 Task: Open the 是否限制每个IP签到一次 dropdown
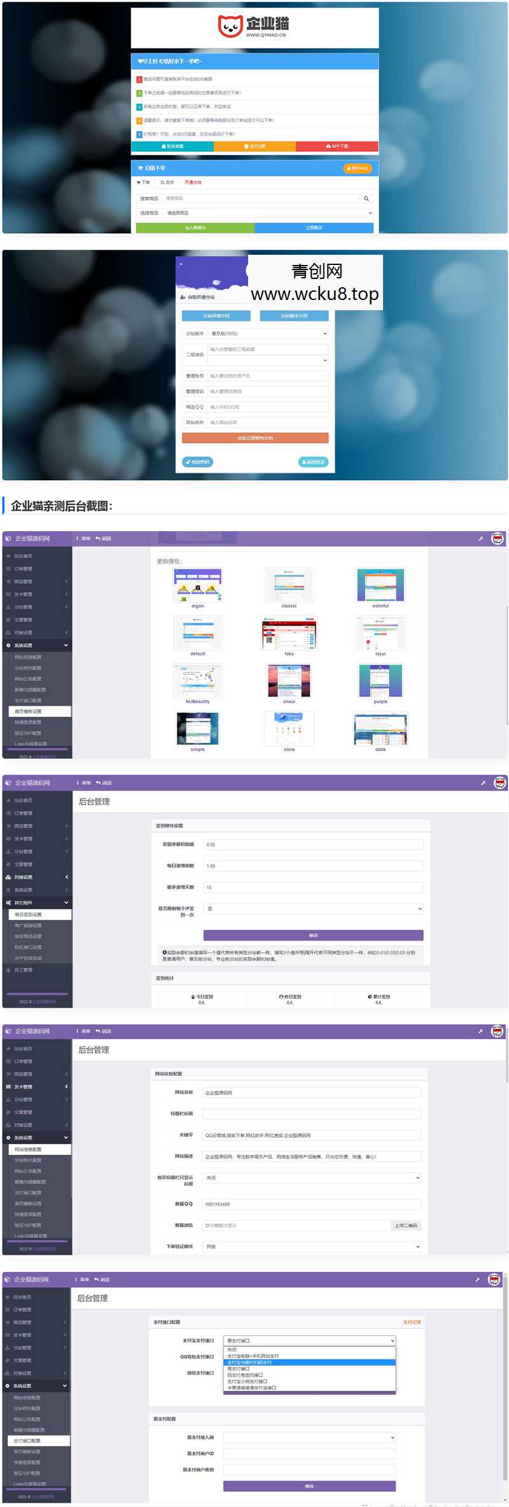click(314, 909)
